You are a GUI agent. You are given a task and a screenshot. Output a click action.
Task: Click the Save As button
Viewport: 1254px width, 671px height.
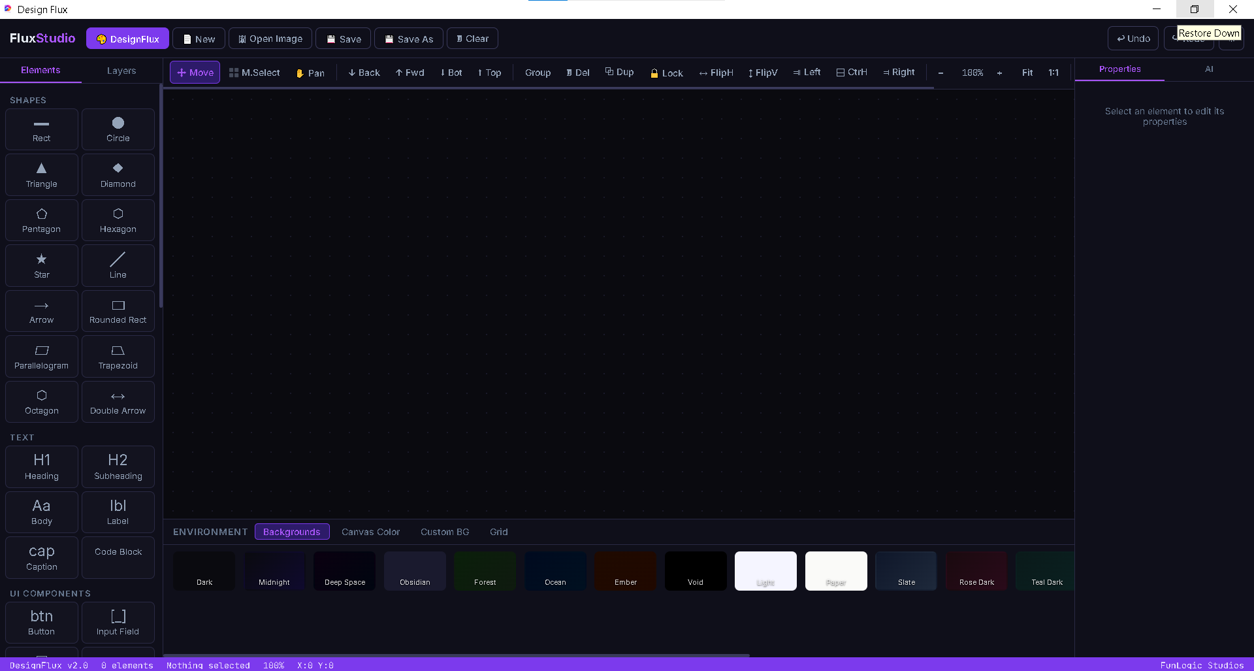pyautogui.click(x=409, y=39)
